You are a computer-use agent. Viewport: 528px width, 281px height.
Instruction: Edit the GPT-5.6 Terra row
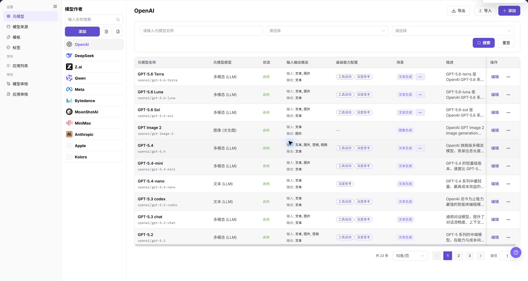495,77
